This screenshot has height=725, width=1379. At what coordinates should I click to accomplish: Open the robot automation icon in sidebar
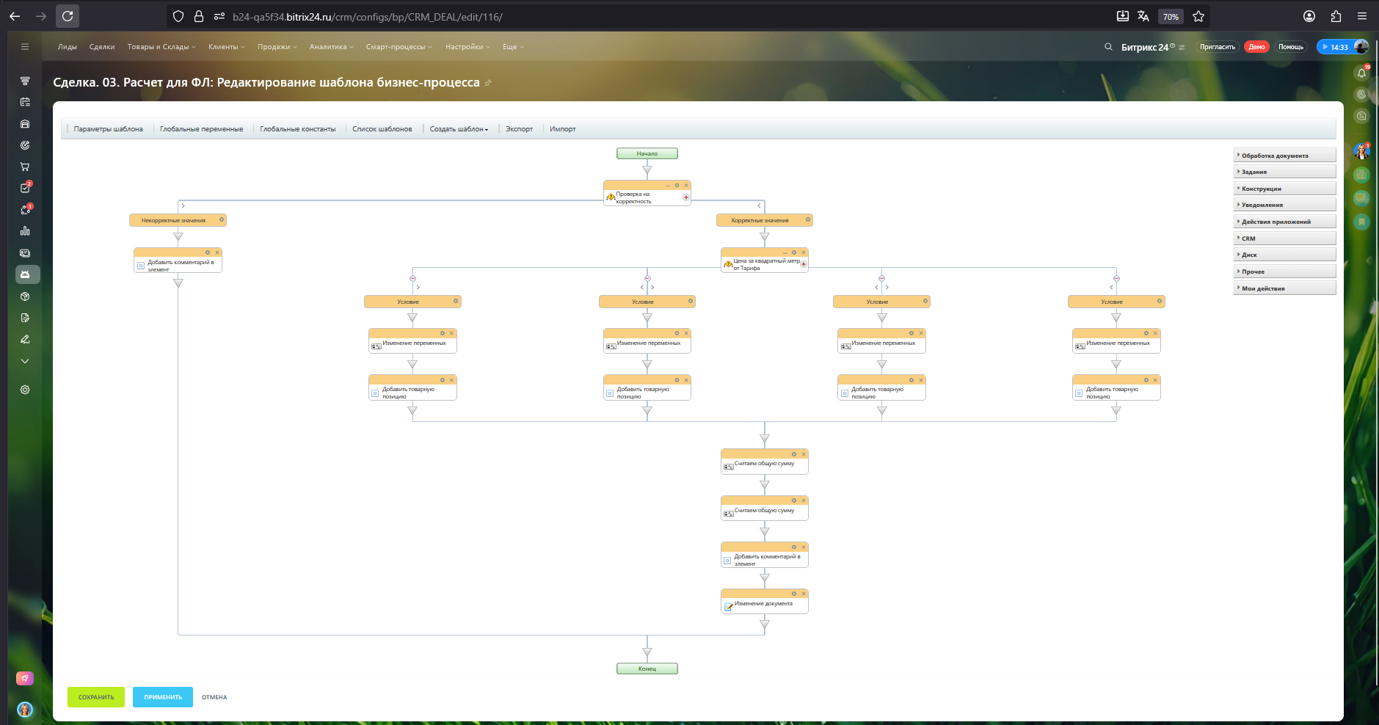(25, 274)
